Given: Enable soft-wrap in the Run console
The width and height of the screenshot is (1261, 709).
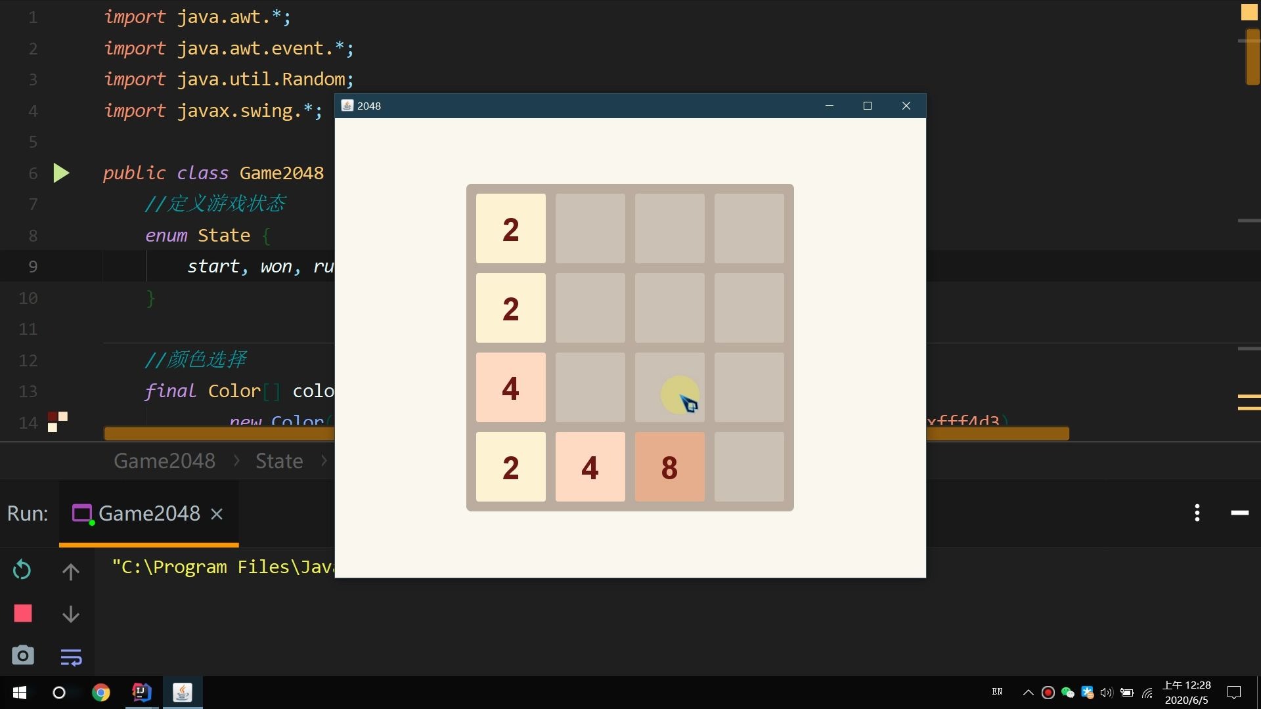Looking at the screenshot, I should point(70,656).
